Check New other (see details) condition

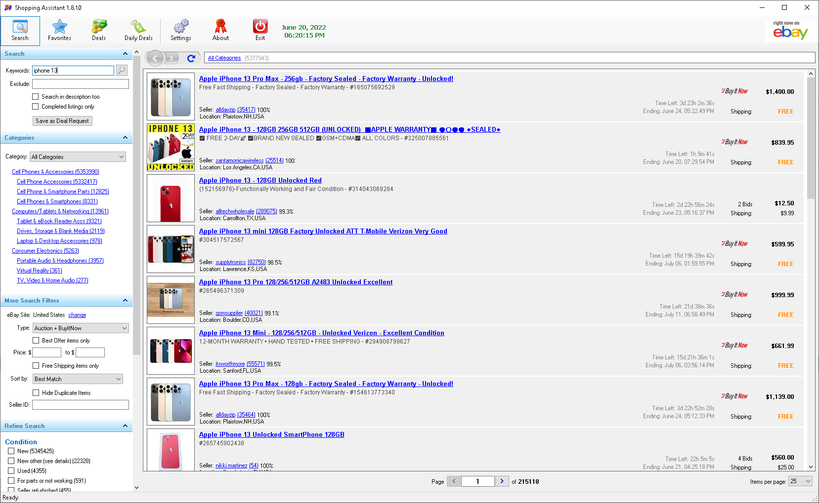coord(11,461)
